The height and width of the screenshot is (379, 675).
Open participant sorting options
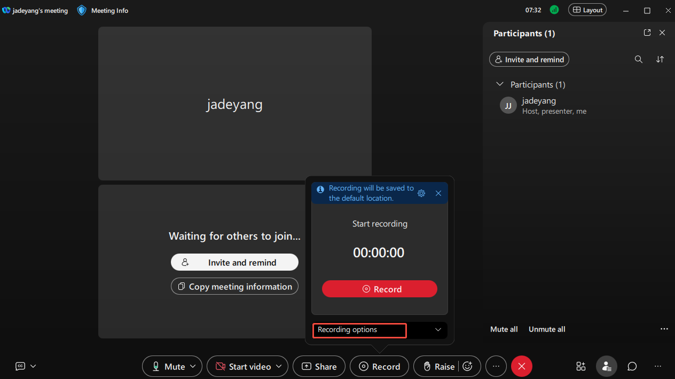click(x=660, y=59)
